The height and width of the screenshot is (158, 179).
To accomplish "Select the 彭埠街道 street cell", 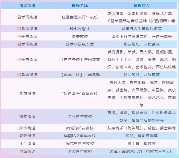I will click(x=27, y=128).
